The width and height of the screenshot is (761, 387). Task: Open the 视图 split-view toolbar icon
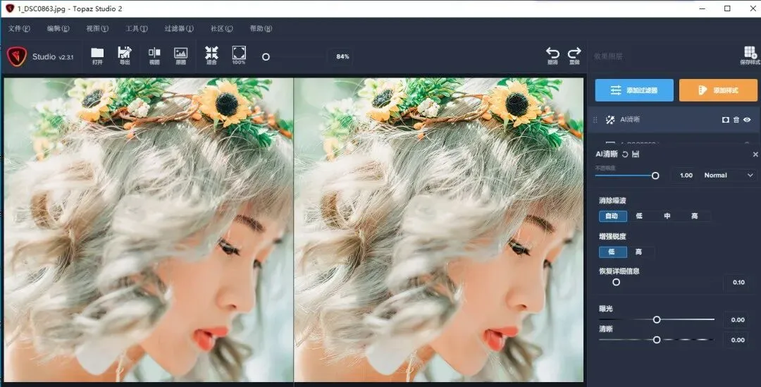tap(154, 53)
